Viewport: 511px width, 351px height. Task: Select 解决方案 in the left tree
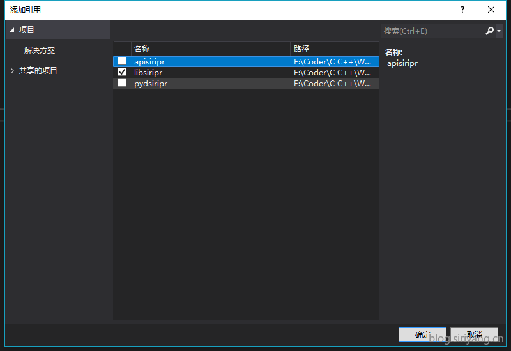click(x=40, y=50)
